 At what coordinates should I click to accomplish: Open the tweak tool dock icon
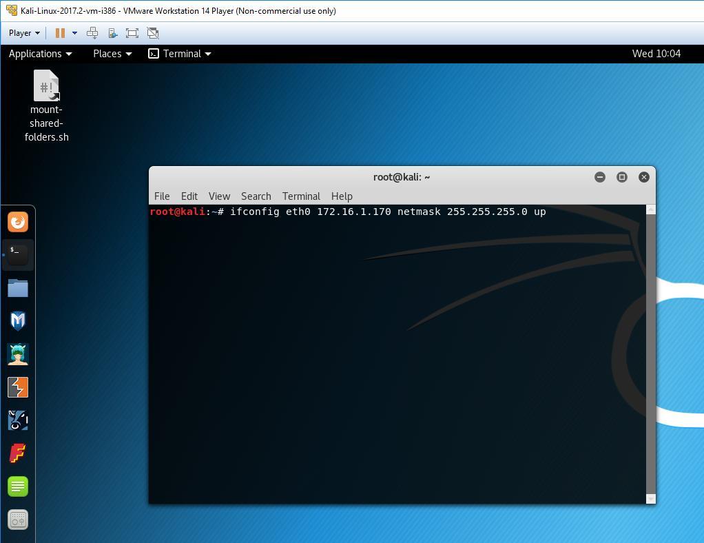tap(18, 520)
